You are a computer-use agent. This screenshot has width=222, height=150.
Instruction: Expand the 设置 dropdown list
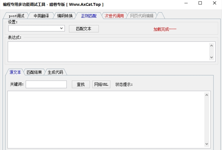click(62, 28)
